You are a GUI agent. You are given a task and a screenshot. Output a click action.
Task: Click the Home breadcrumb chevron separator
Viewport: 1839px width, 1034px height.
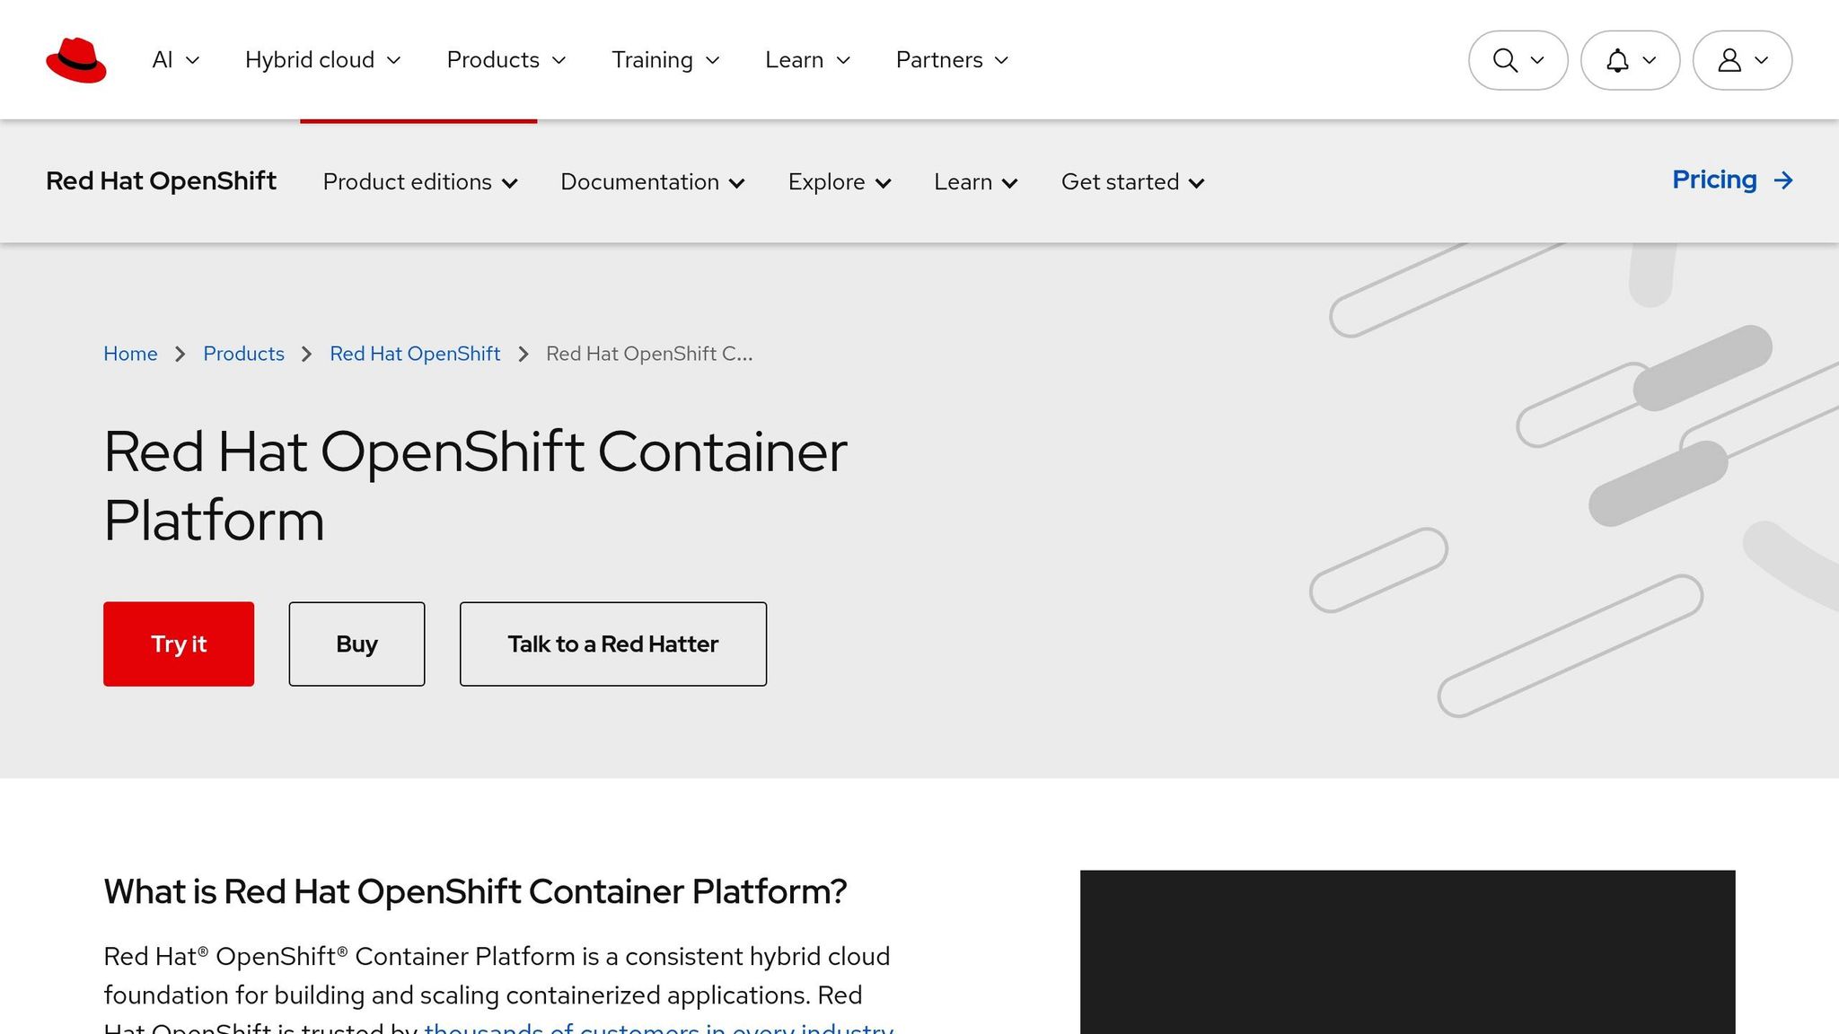point(180,354)
